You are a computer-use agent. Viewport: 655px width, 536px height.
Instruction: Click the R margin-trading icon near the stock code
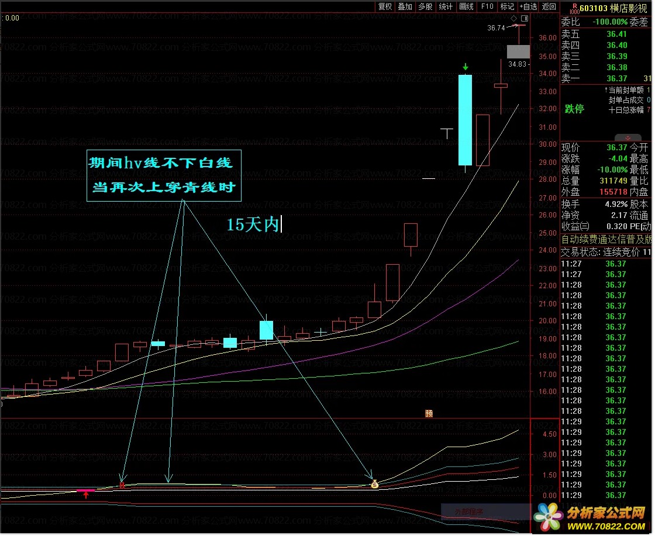(x=574, y=8)
